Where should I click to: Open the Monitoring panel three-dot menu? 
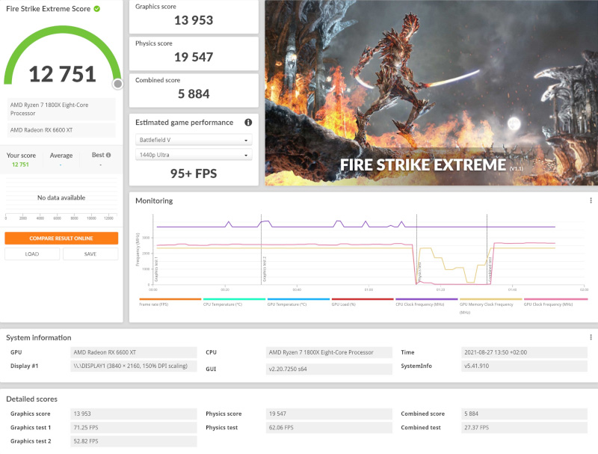click(591, 200)
